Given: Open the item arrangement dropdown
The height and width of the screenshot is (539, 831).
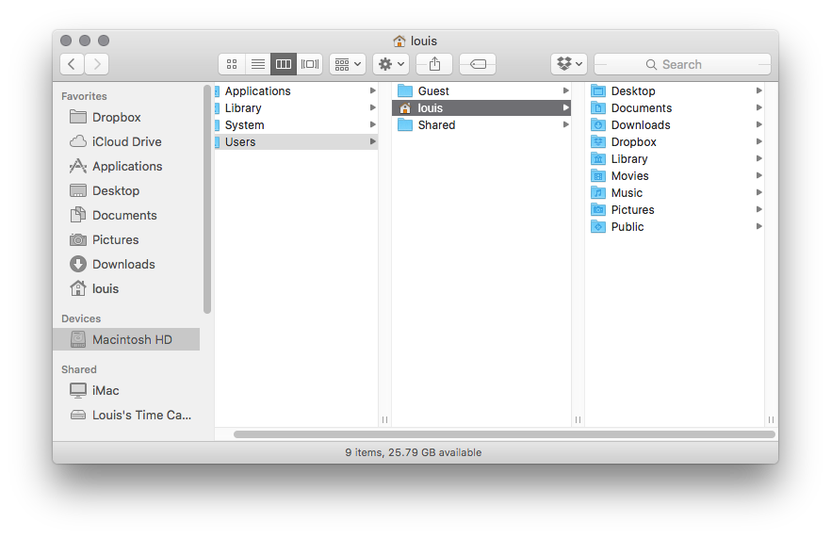Looking at the screenshot, I should [x=348, y=64].
